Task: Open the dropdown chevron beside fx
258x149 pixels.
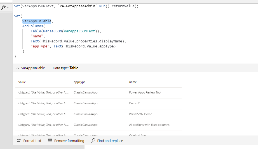Action: pos(8,7)
